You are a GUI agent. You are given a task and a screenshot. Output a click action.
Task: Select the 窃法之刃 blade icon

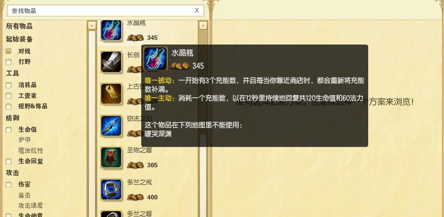(x=111, y=126)
